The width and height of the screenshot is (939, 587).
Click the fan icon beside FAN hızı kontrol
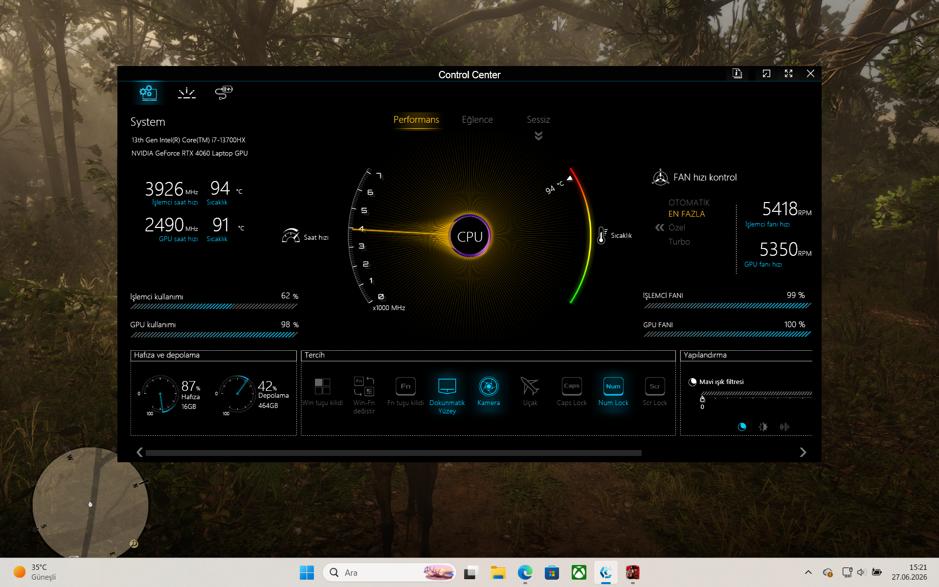[x=660, y=177]
